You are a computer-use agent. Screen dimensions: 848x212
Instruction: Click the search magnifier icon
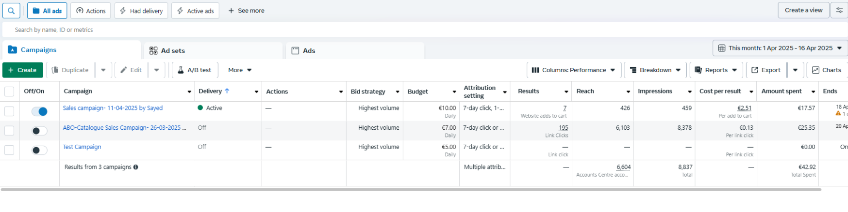tap(11, 11)
